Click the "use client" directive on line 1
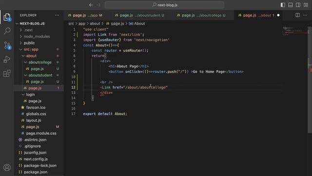Image resolution: width=312 pixels, height=176 pixels. click(96, 29)
